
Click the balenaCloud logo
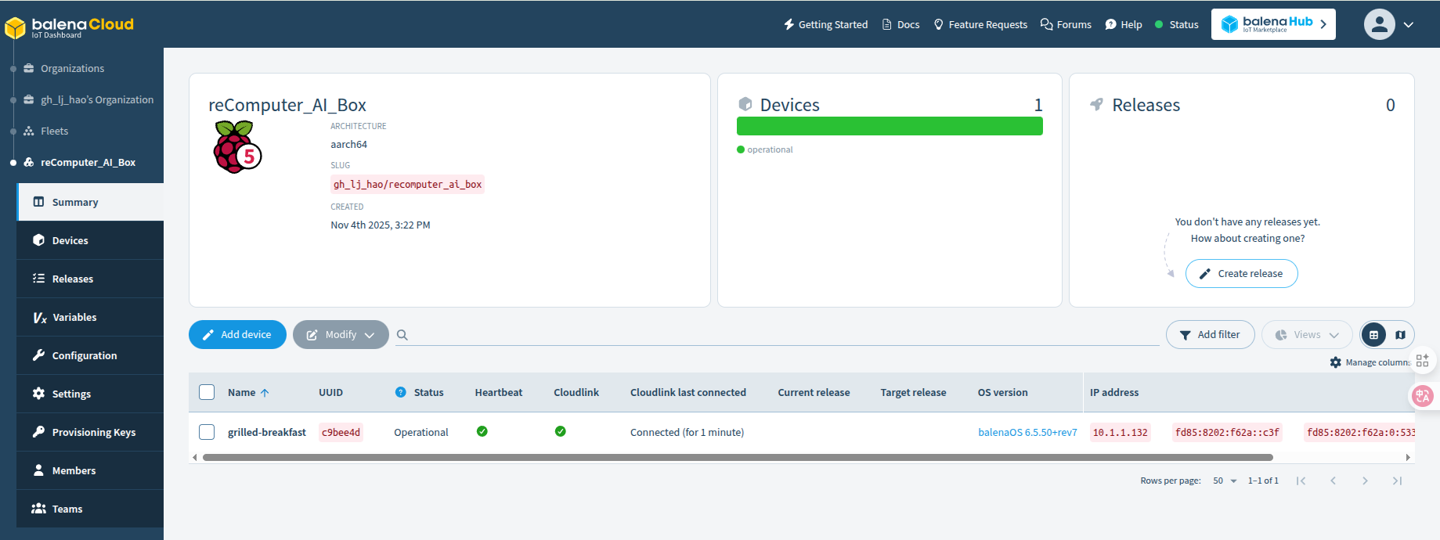(x=70, y=27)
